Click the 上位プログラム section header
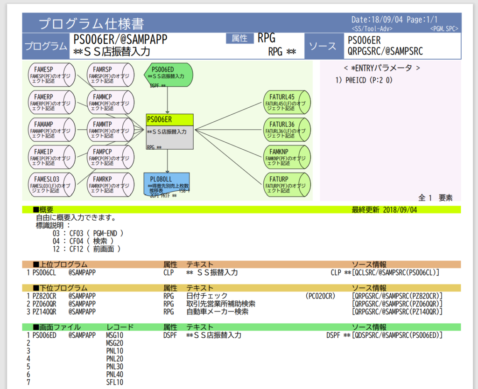 pyautogui.click(x=60, y=264)
